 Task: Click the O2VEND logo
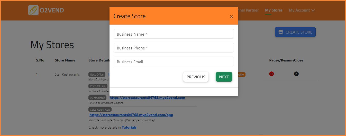pos(46,10)
